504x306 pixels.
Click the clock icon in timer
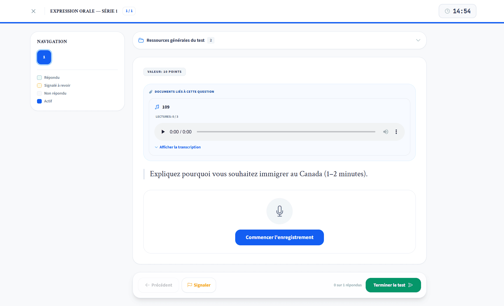447,11
